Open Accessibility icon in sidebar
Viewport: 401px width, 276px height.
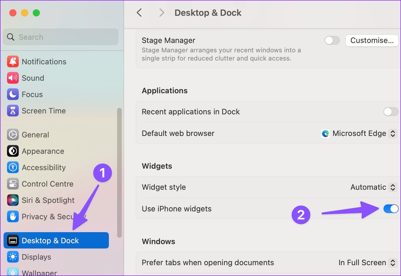pyautogui.click(x=13, y=168)
